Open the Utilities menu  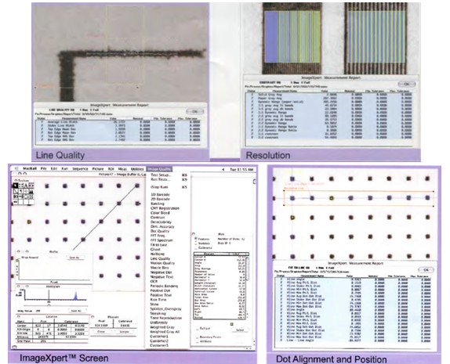point(137,169)
